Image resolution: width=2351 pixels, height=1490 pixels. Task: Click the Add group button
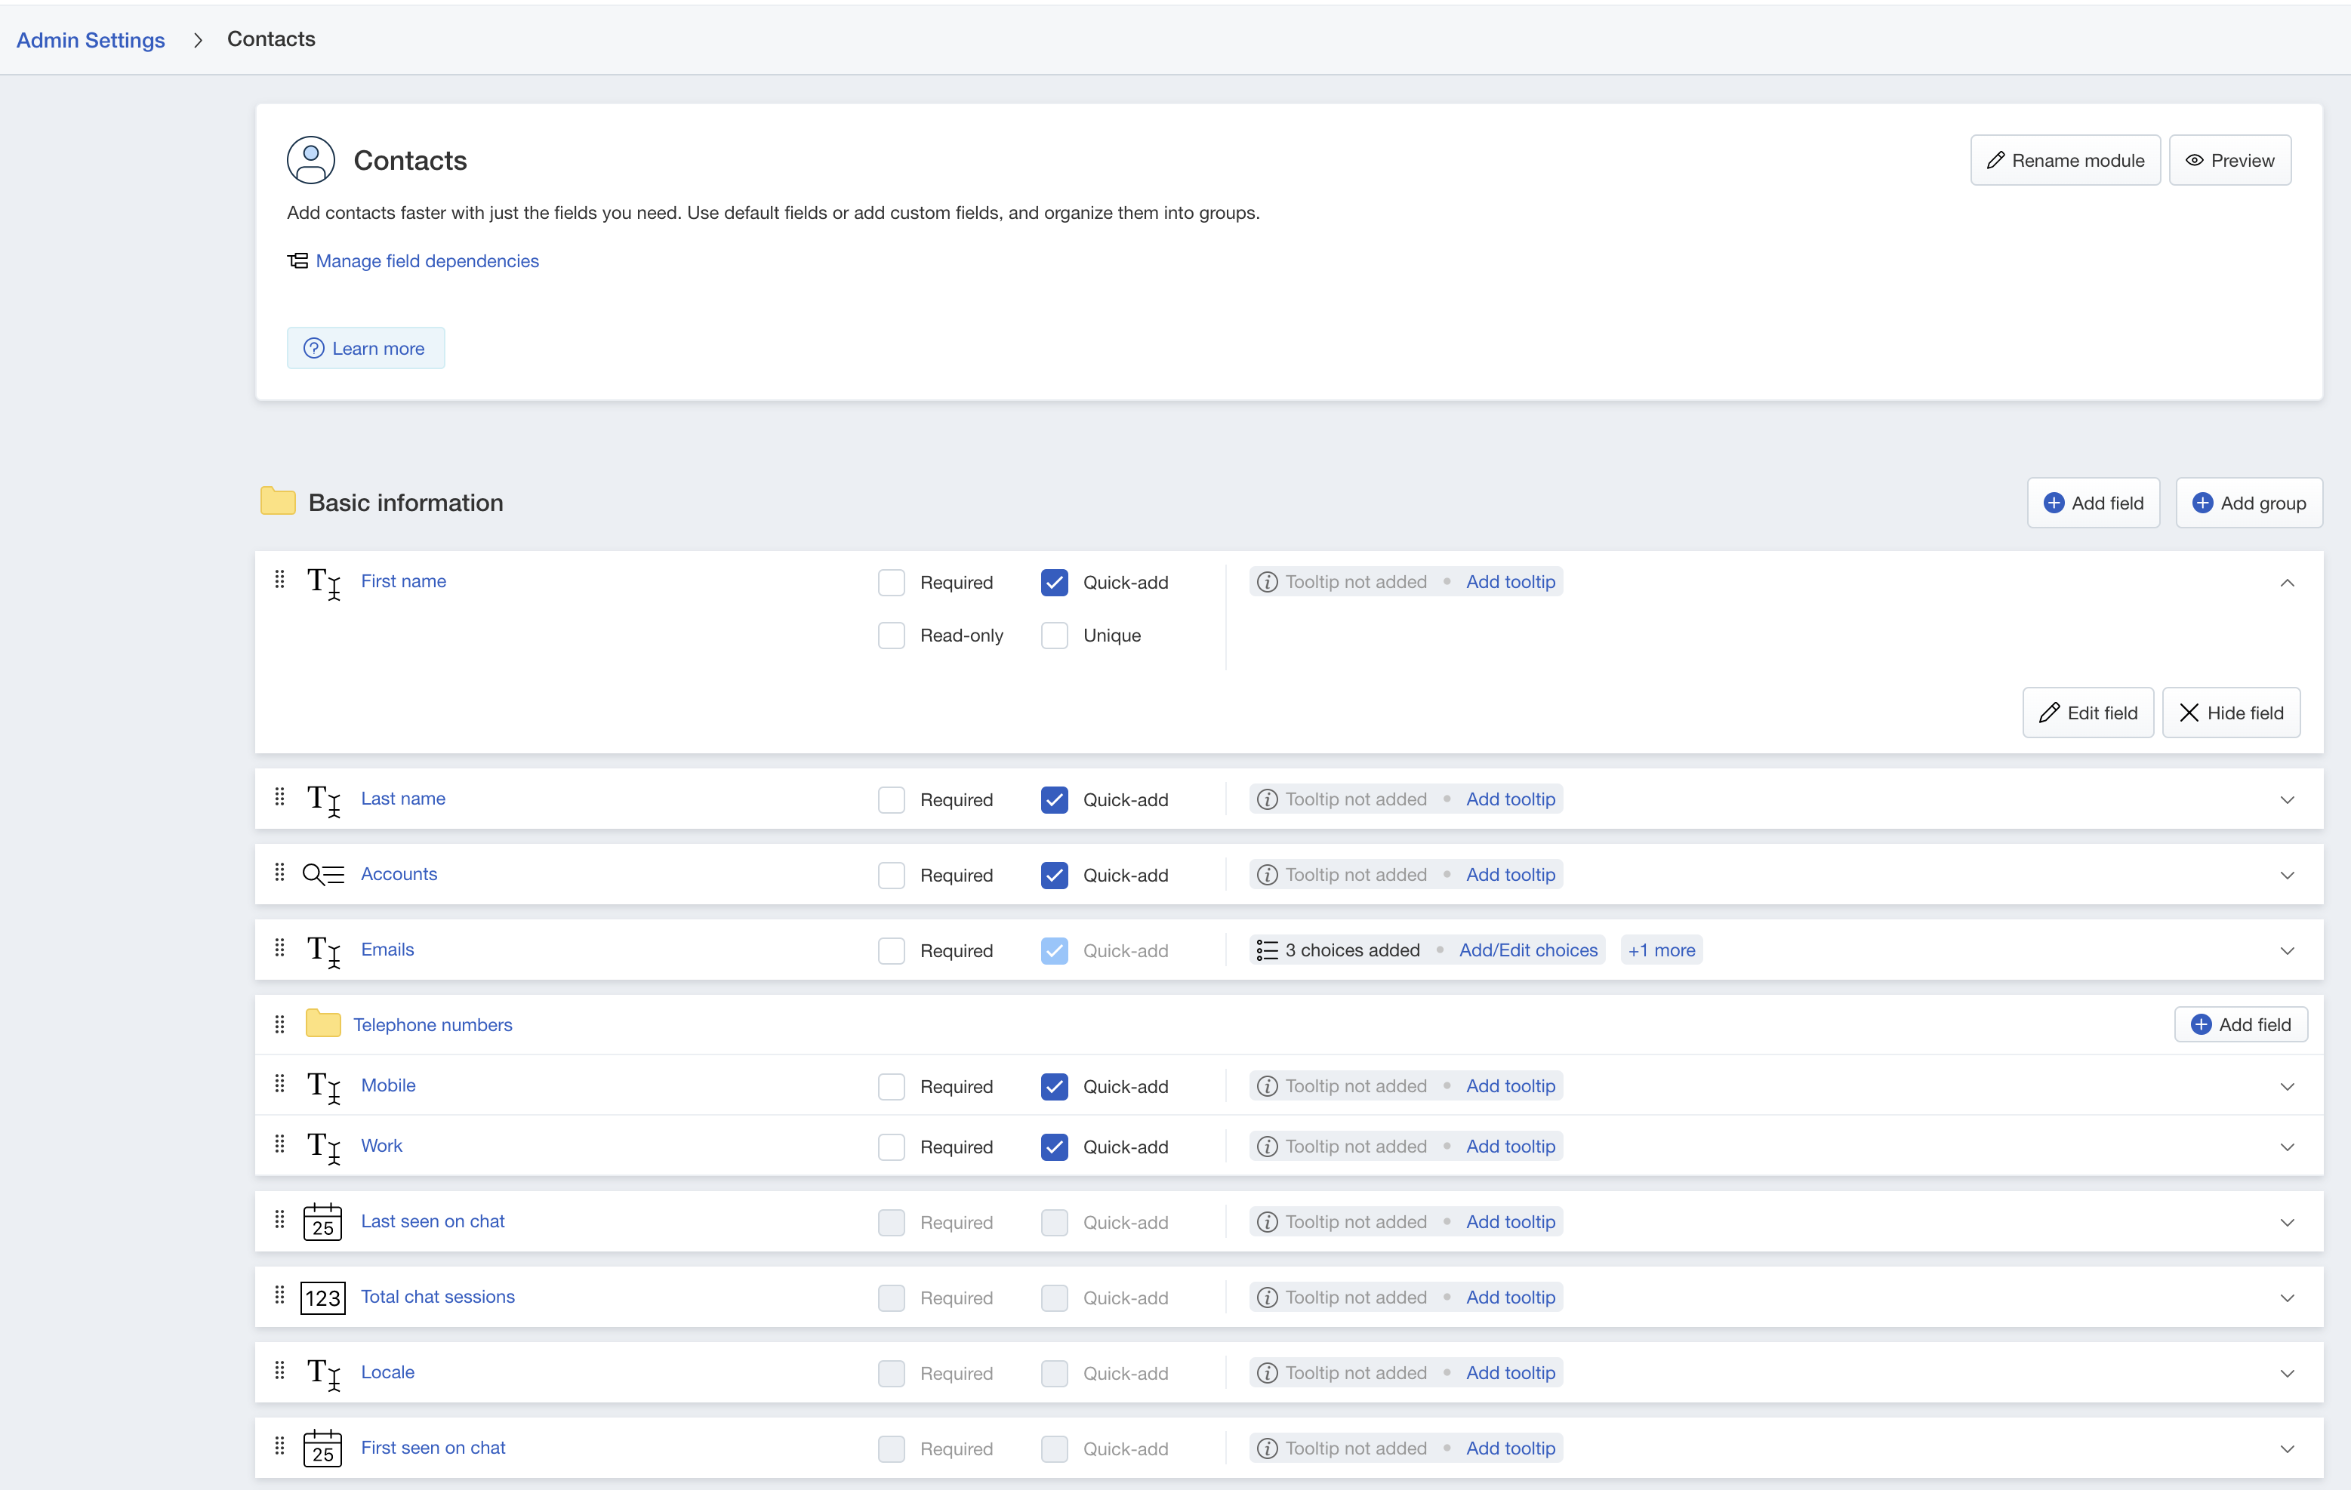point(2248,503)
